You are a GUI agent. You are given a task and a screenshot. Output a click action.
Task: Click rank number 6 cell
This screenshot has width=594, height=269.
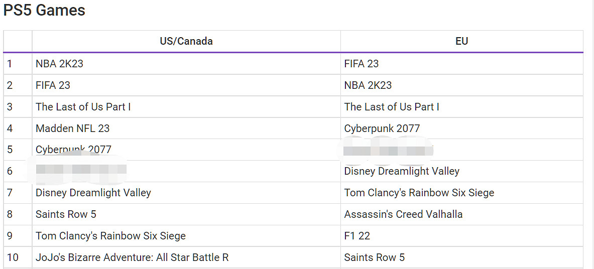click(x=18, y=171)
